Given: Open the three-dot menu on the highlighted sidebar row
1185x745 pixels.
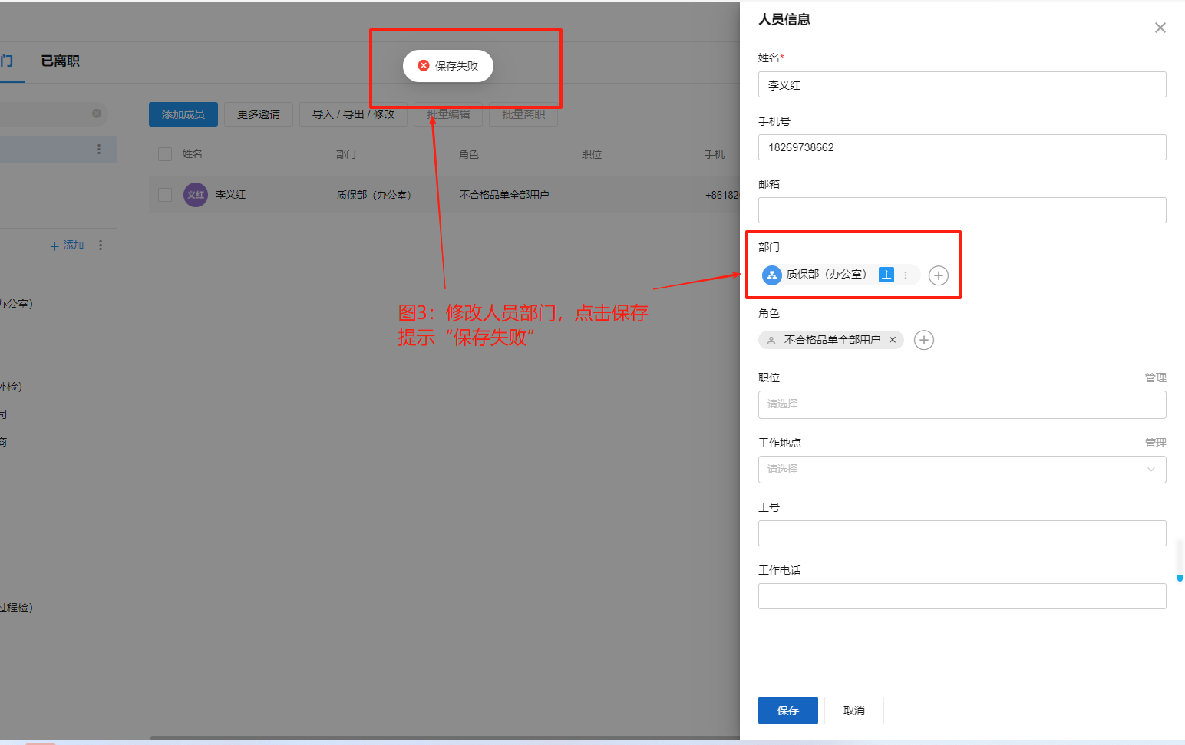Looking at the screenshot, I should 99,150.
